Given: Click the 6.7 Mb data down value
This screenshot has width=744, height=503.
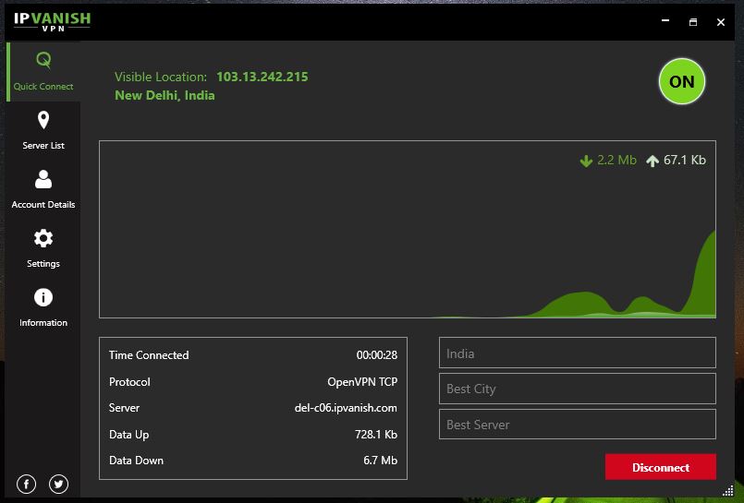Looking at the screenshot, I should click(380, 461).
